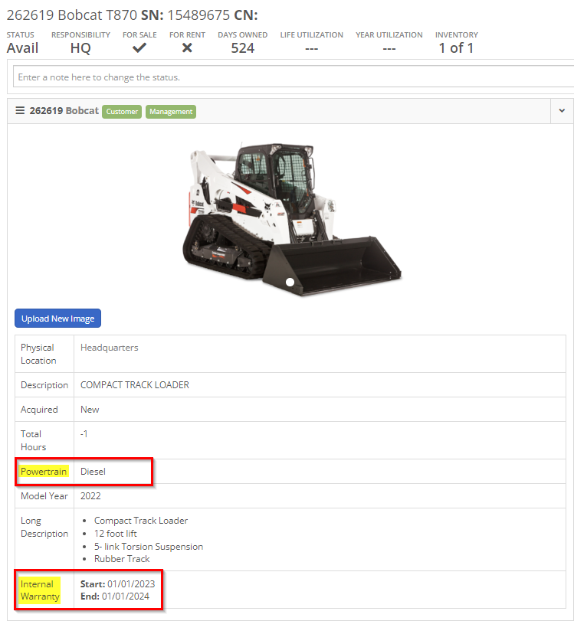Click the Life Utilization dashes value
This screenshot has width=574, height=621.
[312, 48]
